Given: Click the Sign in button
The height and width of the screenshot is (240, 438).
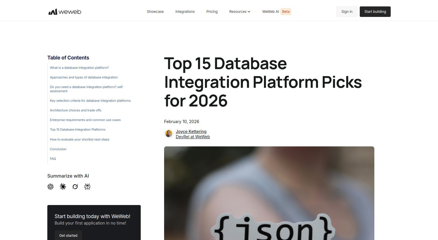Looking at the screenshot, I should [x=347, y=12].
